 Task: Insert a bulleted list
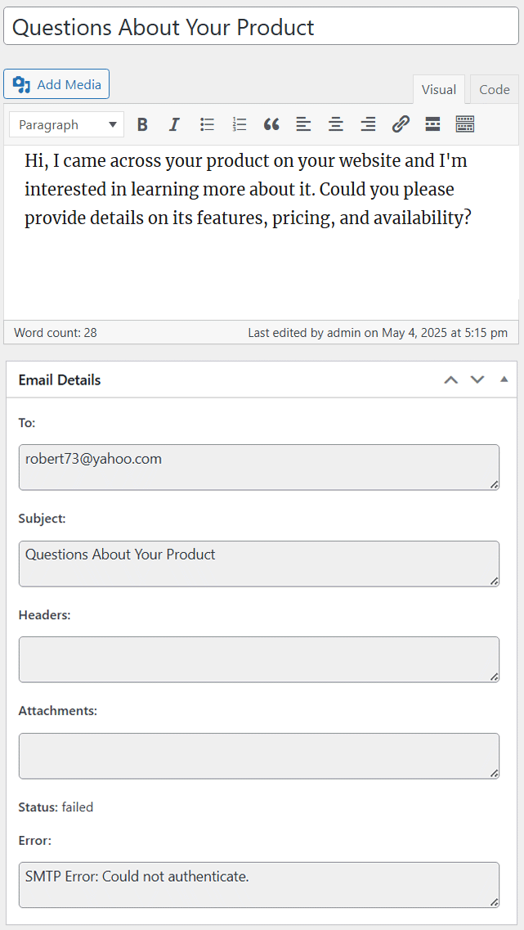(207, 124)
